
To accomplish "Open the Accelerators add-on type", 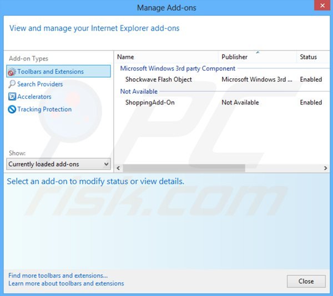I will [x=34, y=97].
